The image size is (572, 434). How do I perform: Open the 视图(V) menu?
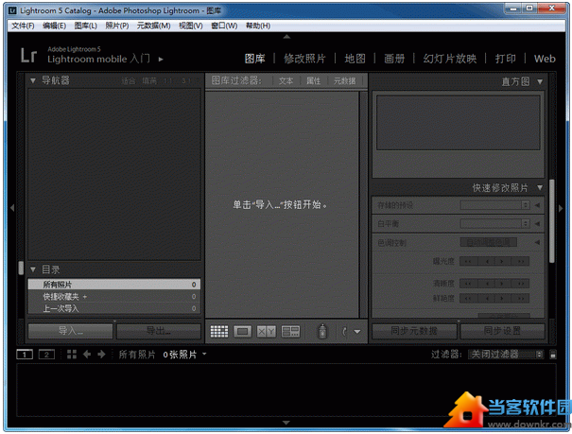click(x=190, y=26)
